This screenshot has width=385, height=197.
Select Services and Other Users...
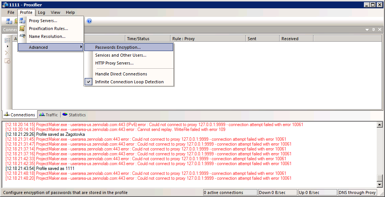129,55
